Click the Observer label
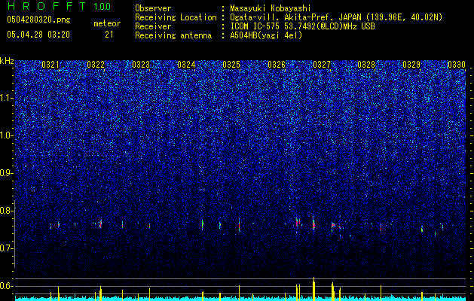Viewport: 474px width, 301px height. (x=153, y=8)
